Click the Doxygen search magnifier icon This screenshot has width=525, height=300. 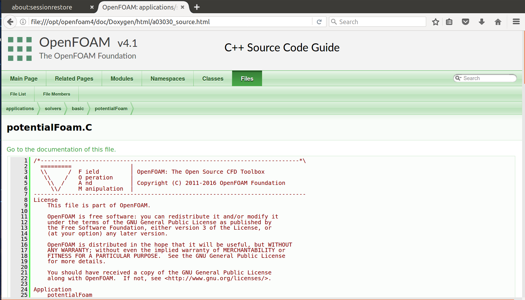click(458, 78)
